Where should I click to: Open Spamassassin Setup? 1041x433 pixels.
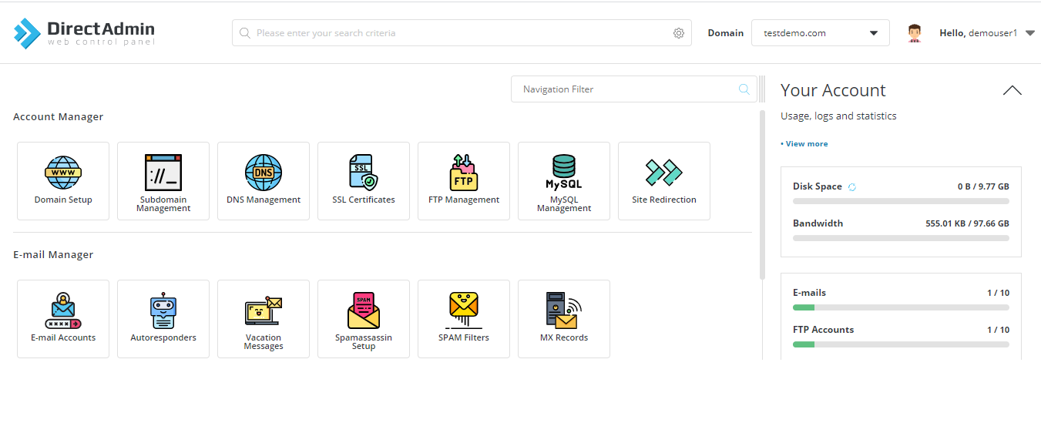point(364,319)
